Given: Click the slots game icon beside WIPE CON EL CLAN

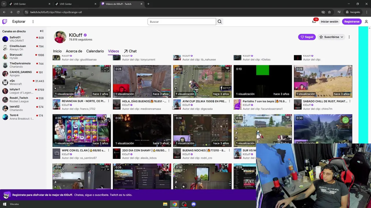Looking at the screenshot, I should pyautogui.click(x=56, y=154).
